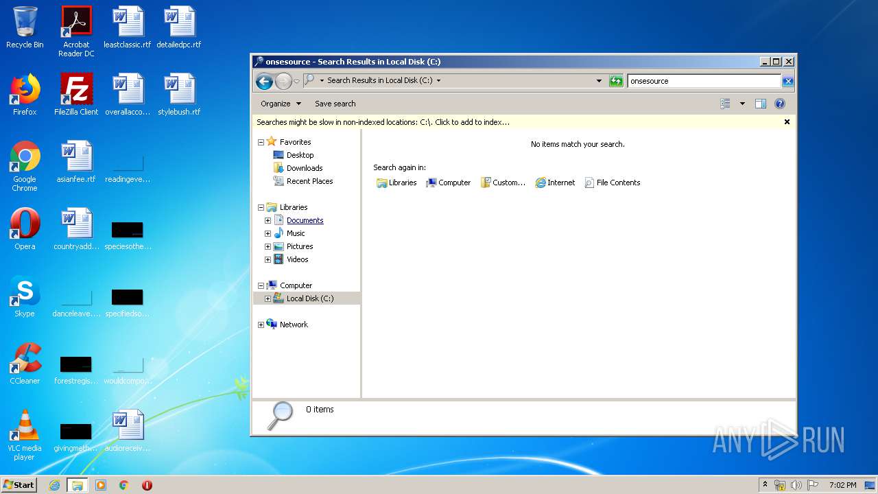
Task: Open Chrome from the taskbar
Action: click(124, 485)
